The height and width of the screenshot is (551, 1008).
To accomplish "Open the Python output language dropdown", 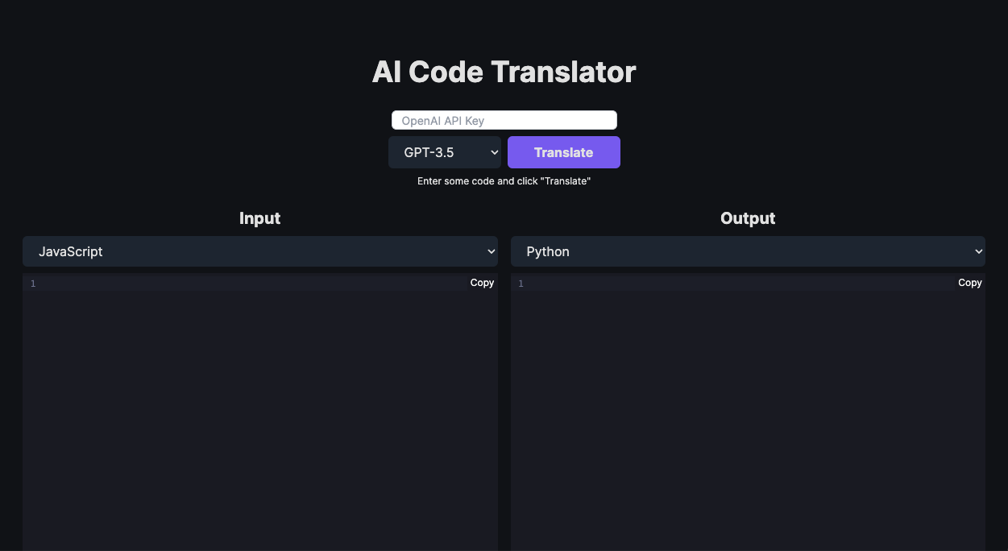I will click(748, 251).
